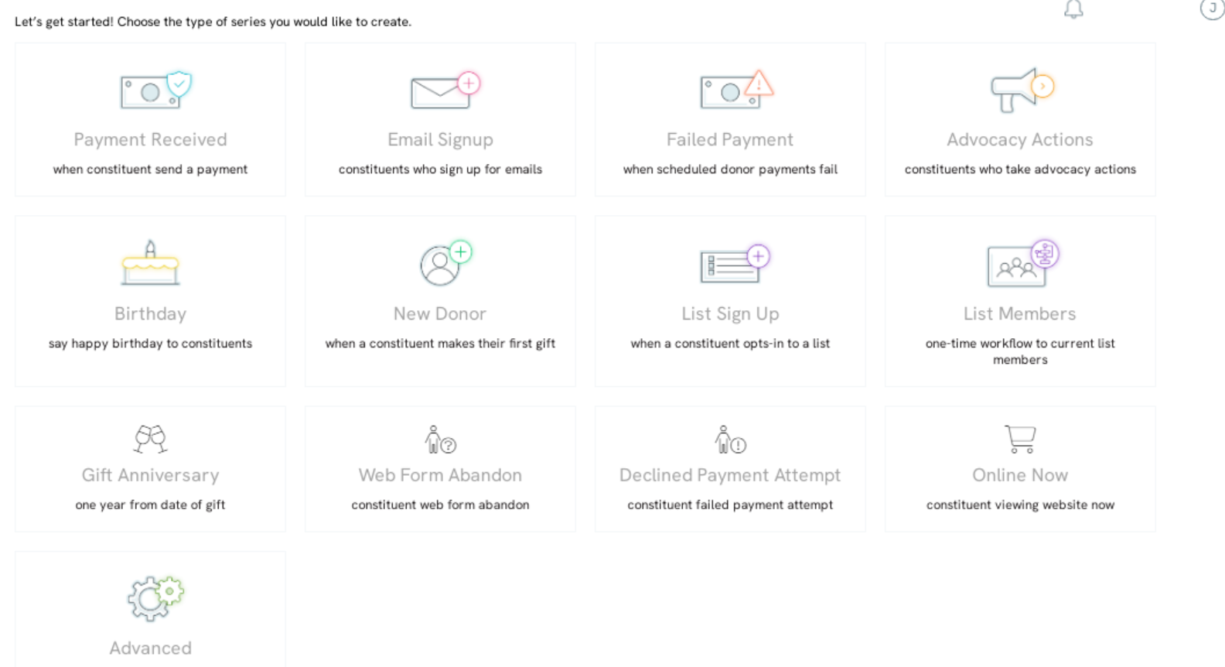
Task: Select the Birthday cake icon
Action: click(150, 263)
